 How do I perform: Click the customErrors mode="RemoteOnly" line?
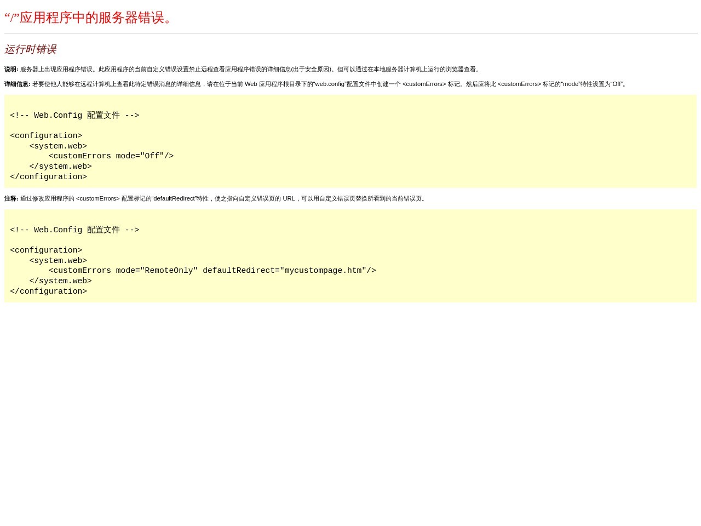click(x=212, y=271)
